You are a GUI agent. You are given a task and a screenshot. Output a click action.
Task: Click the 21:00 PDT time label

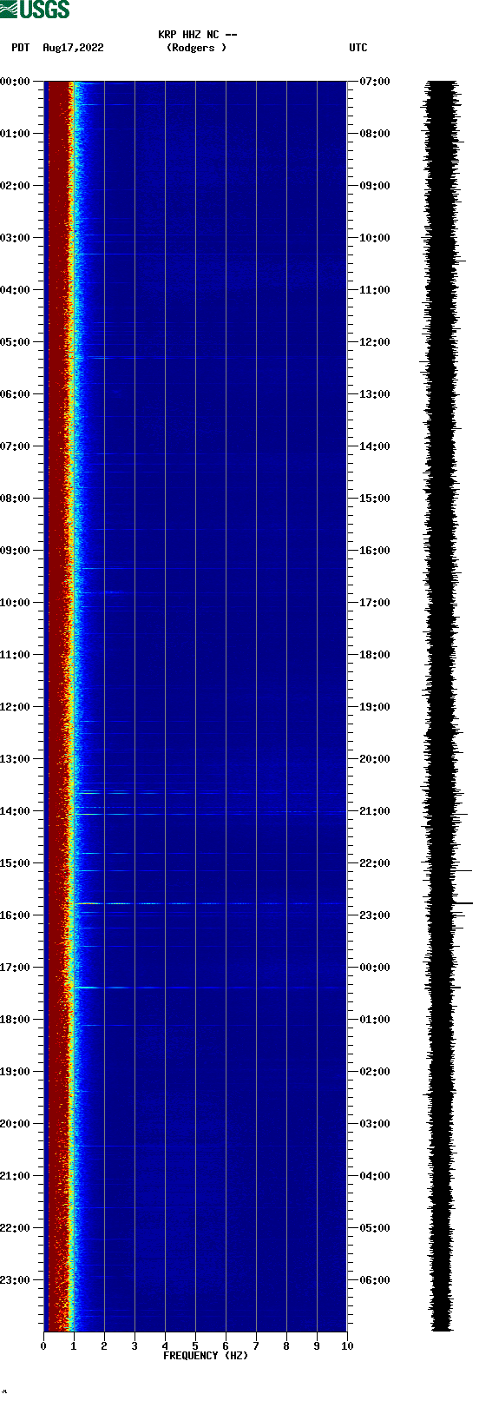click(x=16, y=1176)
